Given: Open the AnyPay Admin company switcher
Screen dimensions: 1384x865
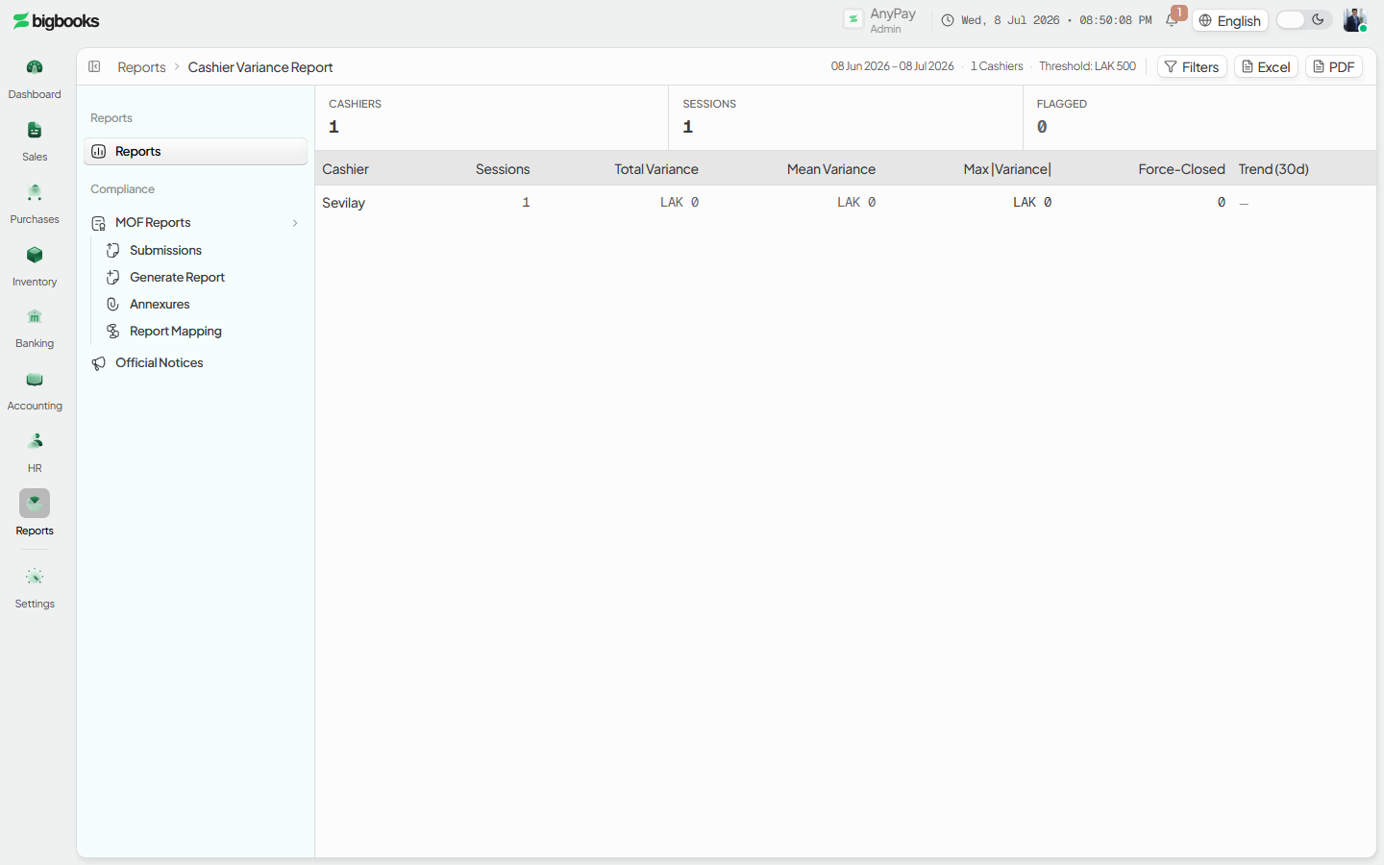Looking at the screenshot, I should tap(880, 20).
